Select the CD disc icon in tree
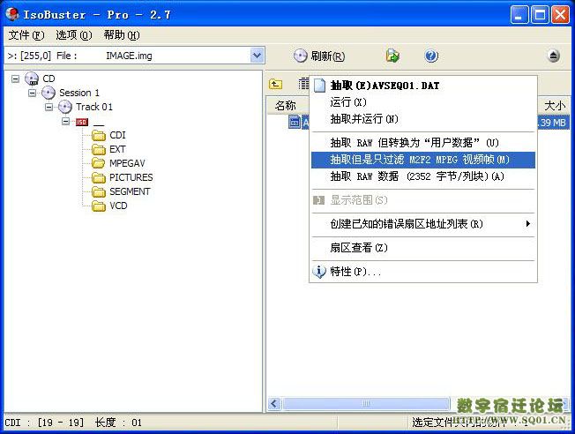This screenshot has height=434, width=575. tap(32, 79)
